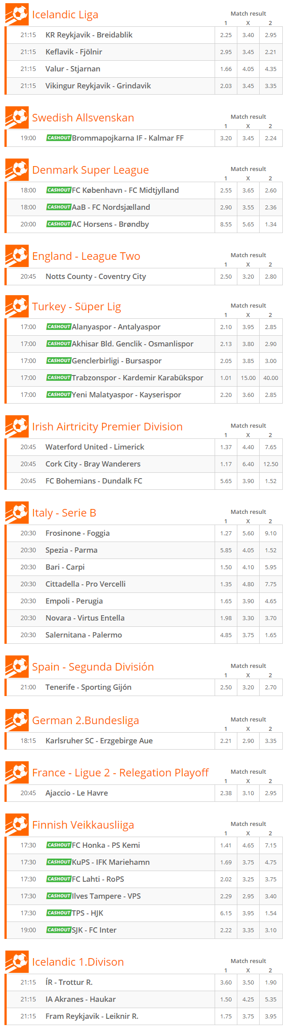Screen dimensions: 285x1034
Task: Select home win 1.27 for Frosinone
Action: (x=226, y=534)
